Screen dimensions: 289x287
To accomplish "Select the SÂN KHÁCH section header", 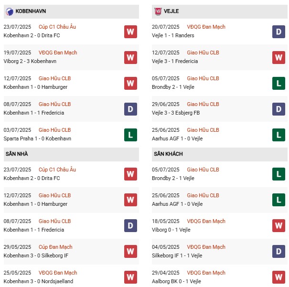I will (168, 154).
